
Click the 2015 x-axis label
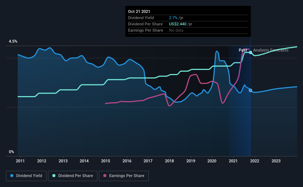click(106, 161)
